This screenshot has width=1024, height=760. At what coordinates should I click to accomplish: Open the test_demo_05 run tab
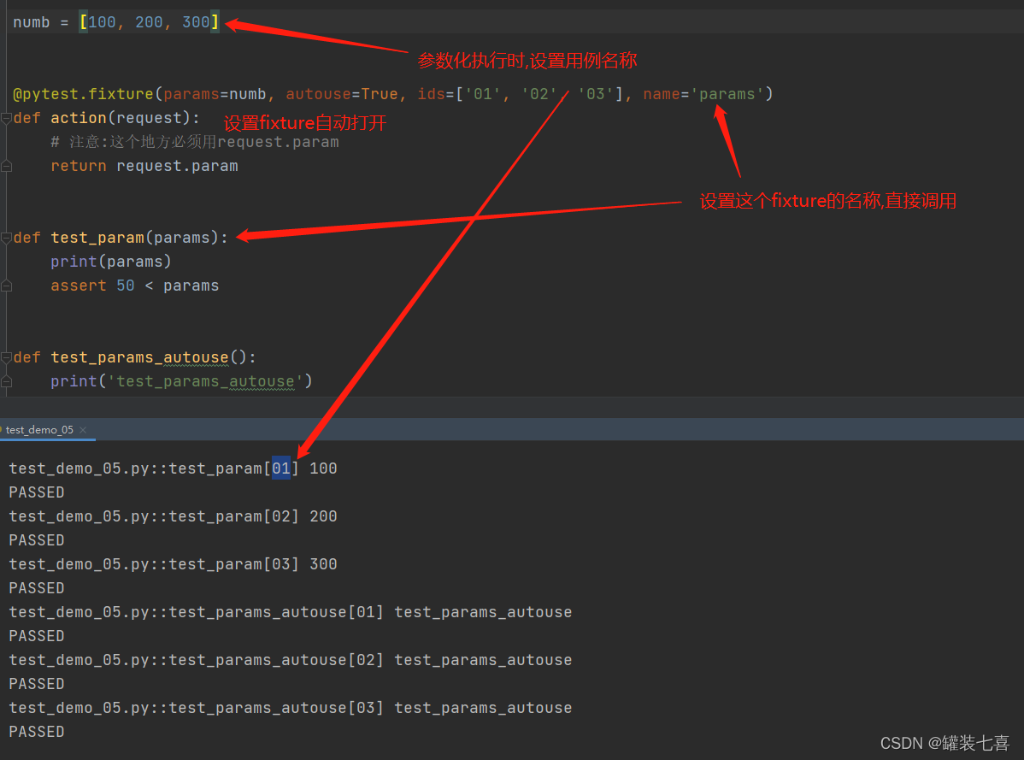point(39,430)
